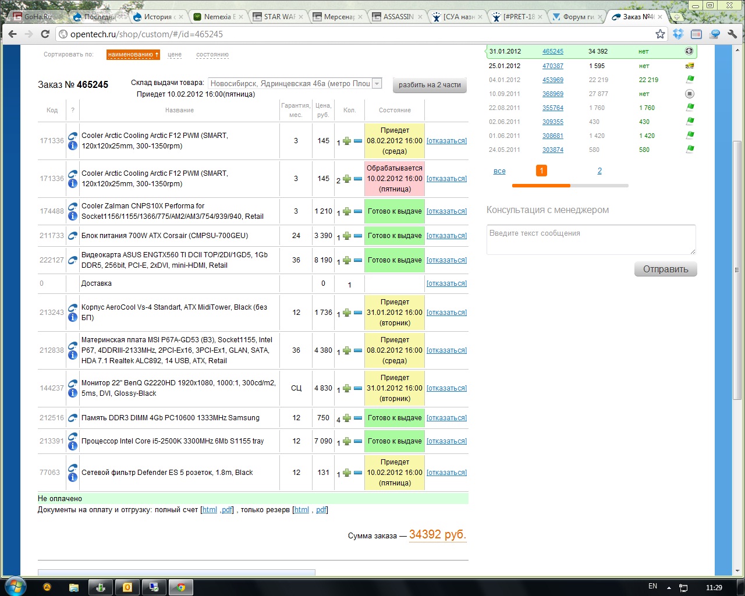
Task: Click the orange order-pagination slider bar
Action: tap(541, 186)
